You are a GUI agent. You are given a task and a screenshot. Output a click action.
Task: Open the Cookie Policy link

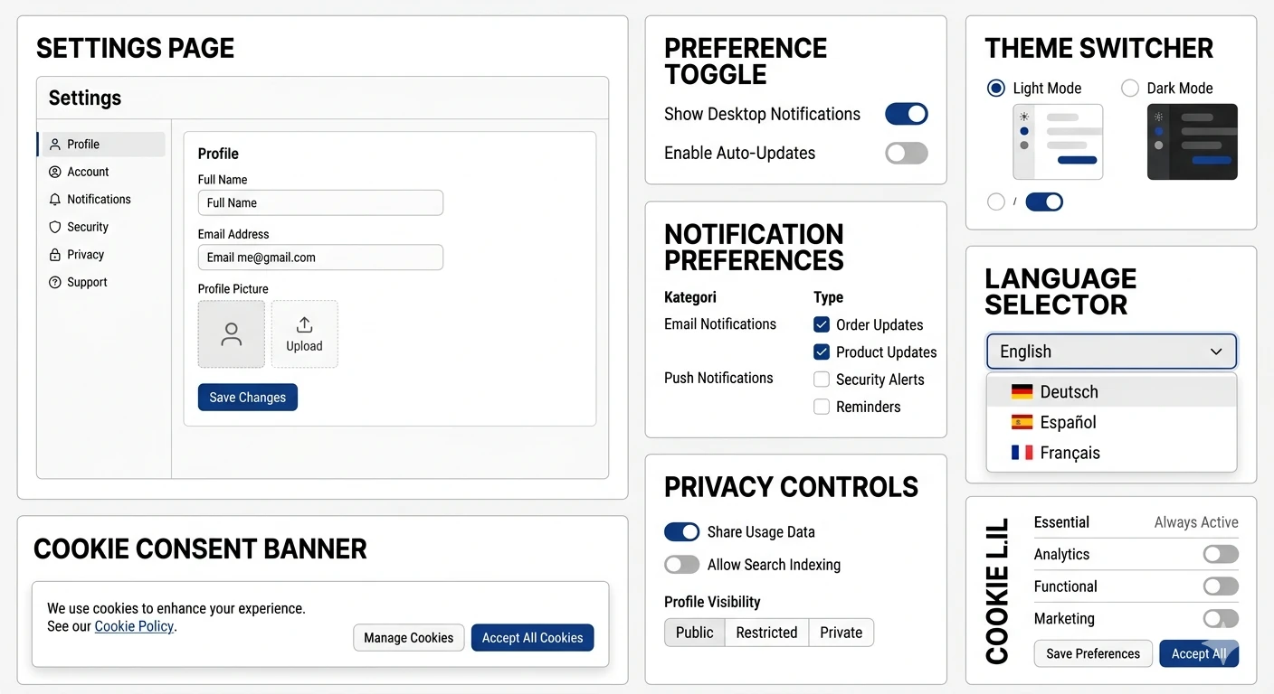coord(134,626)
